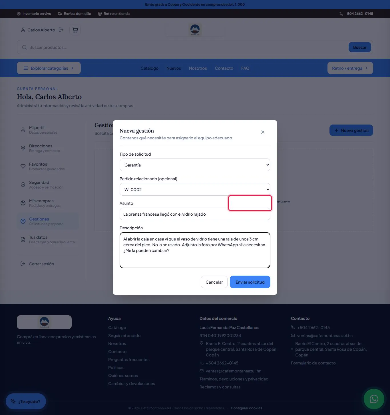The width and height of the screenshot is (390, 415).
Task: Click Cerrar sesión in the sidebar
Action: 37,264
